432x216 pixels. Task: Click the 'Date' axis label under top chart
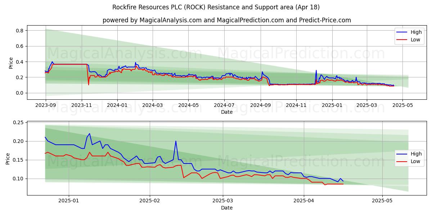(x=227, y=112)
